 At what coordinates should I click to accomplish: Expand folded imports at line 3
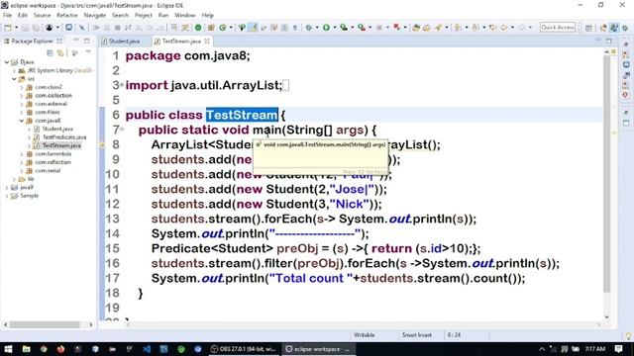(x=122, y=85)
